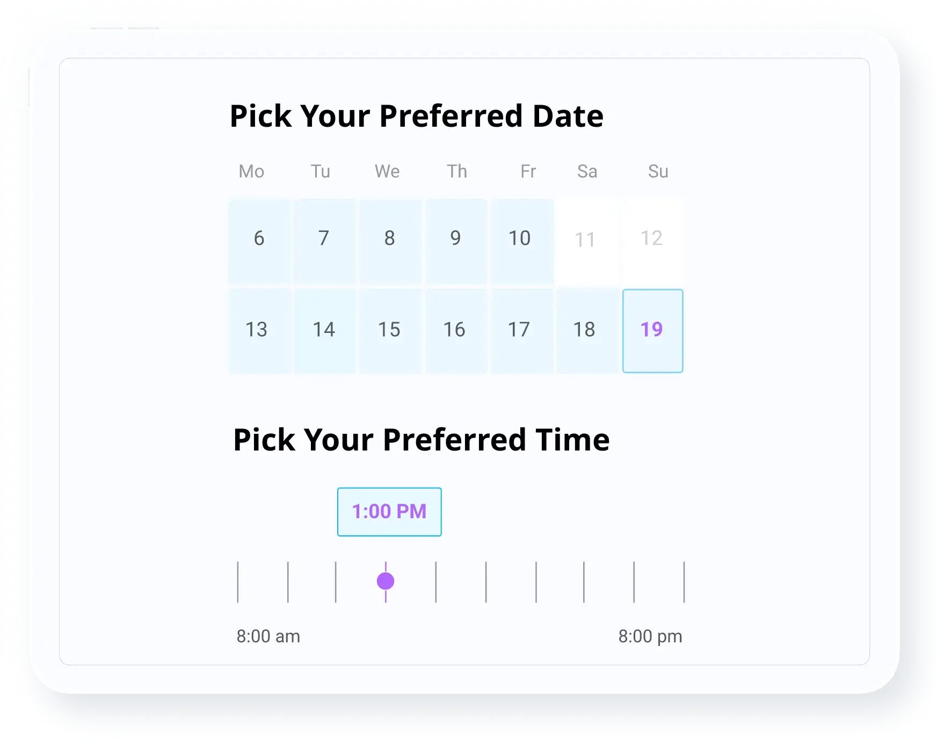Select Thursday the 9th
This screenshot has width=944, height=741.
point(456,241)
